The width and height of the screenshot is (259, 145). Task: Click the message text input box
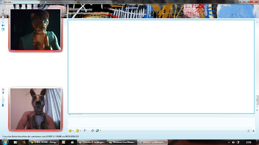pyautogui.click(x=161, y=122)
